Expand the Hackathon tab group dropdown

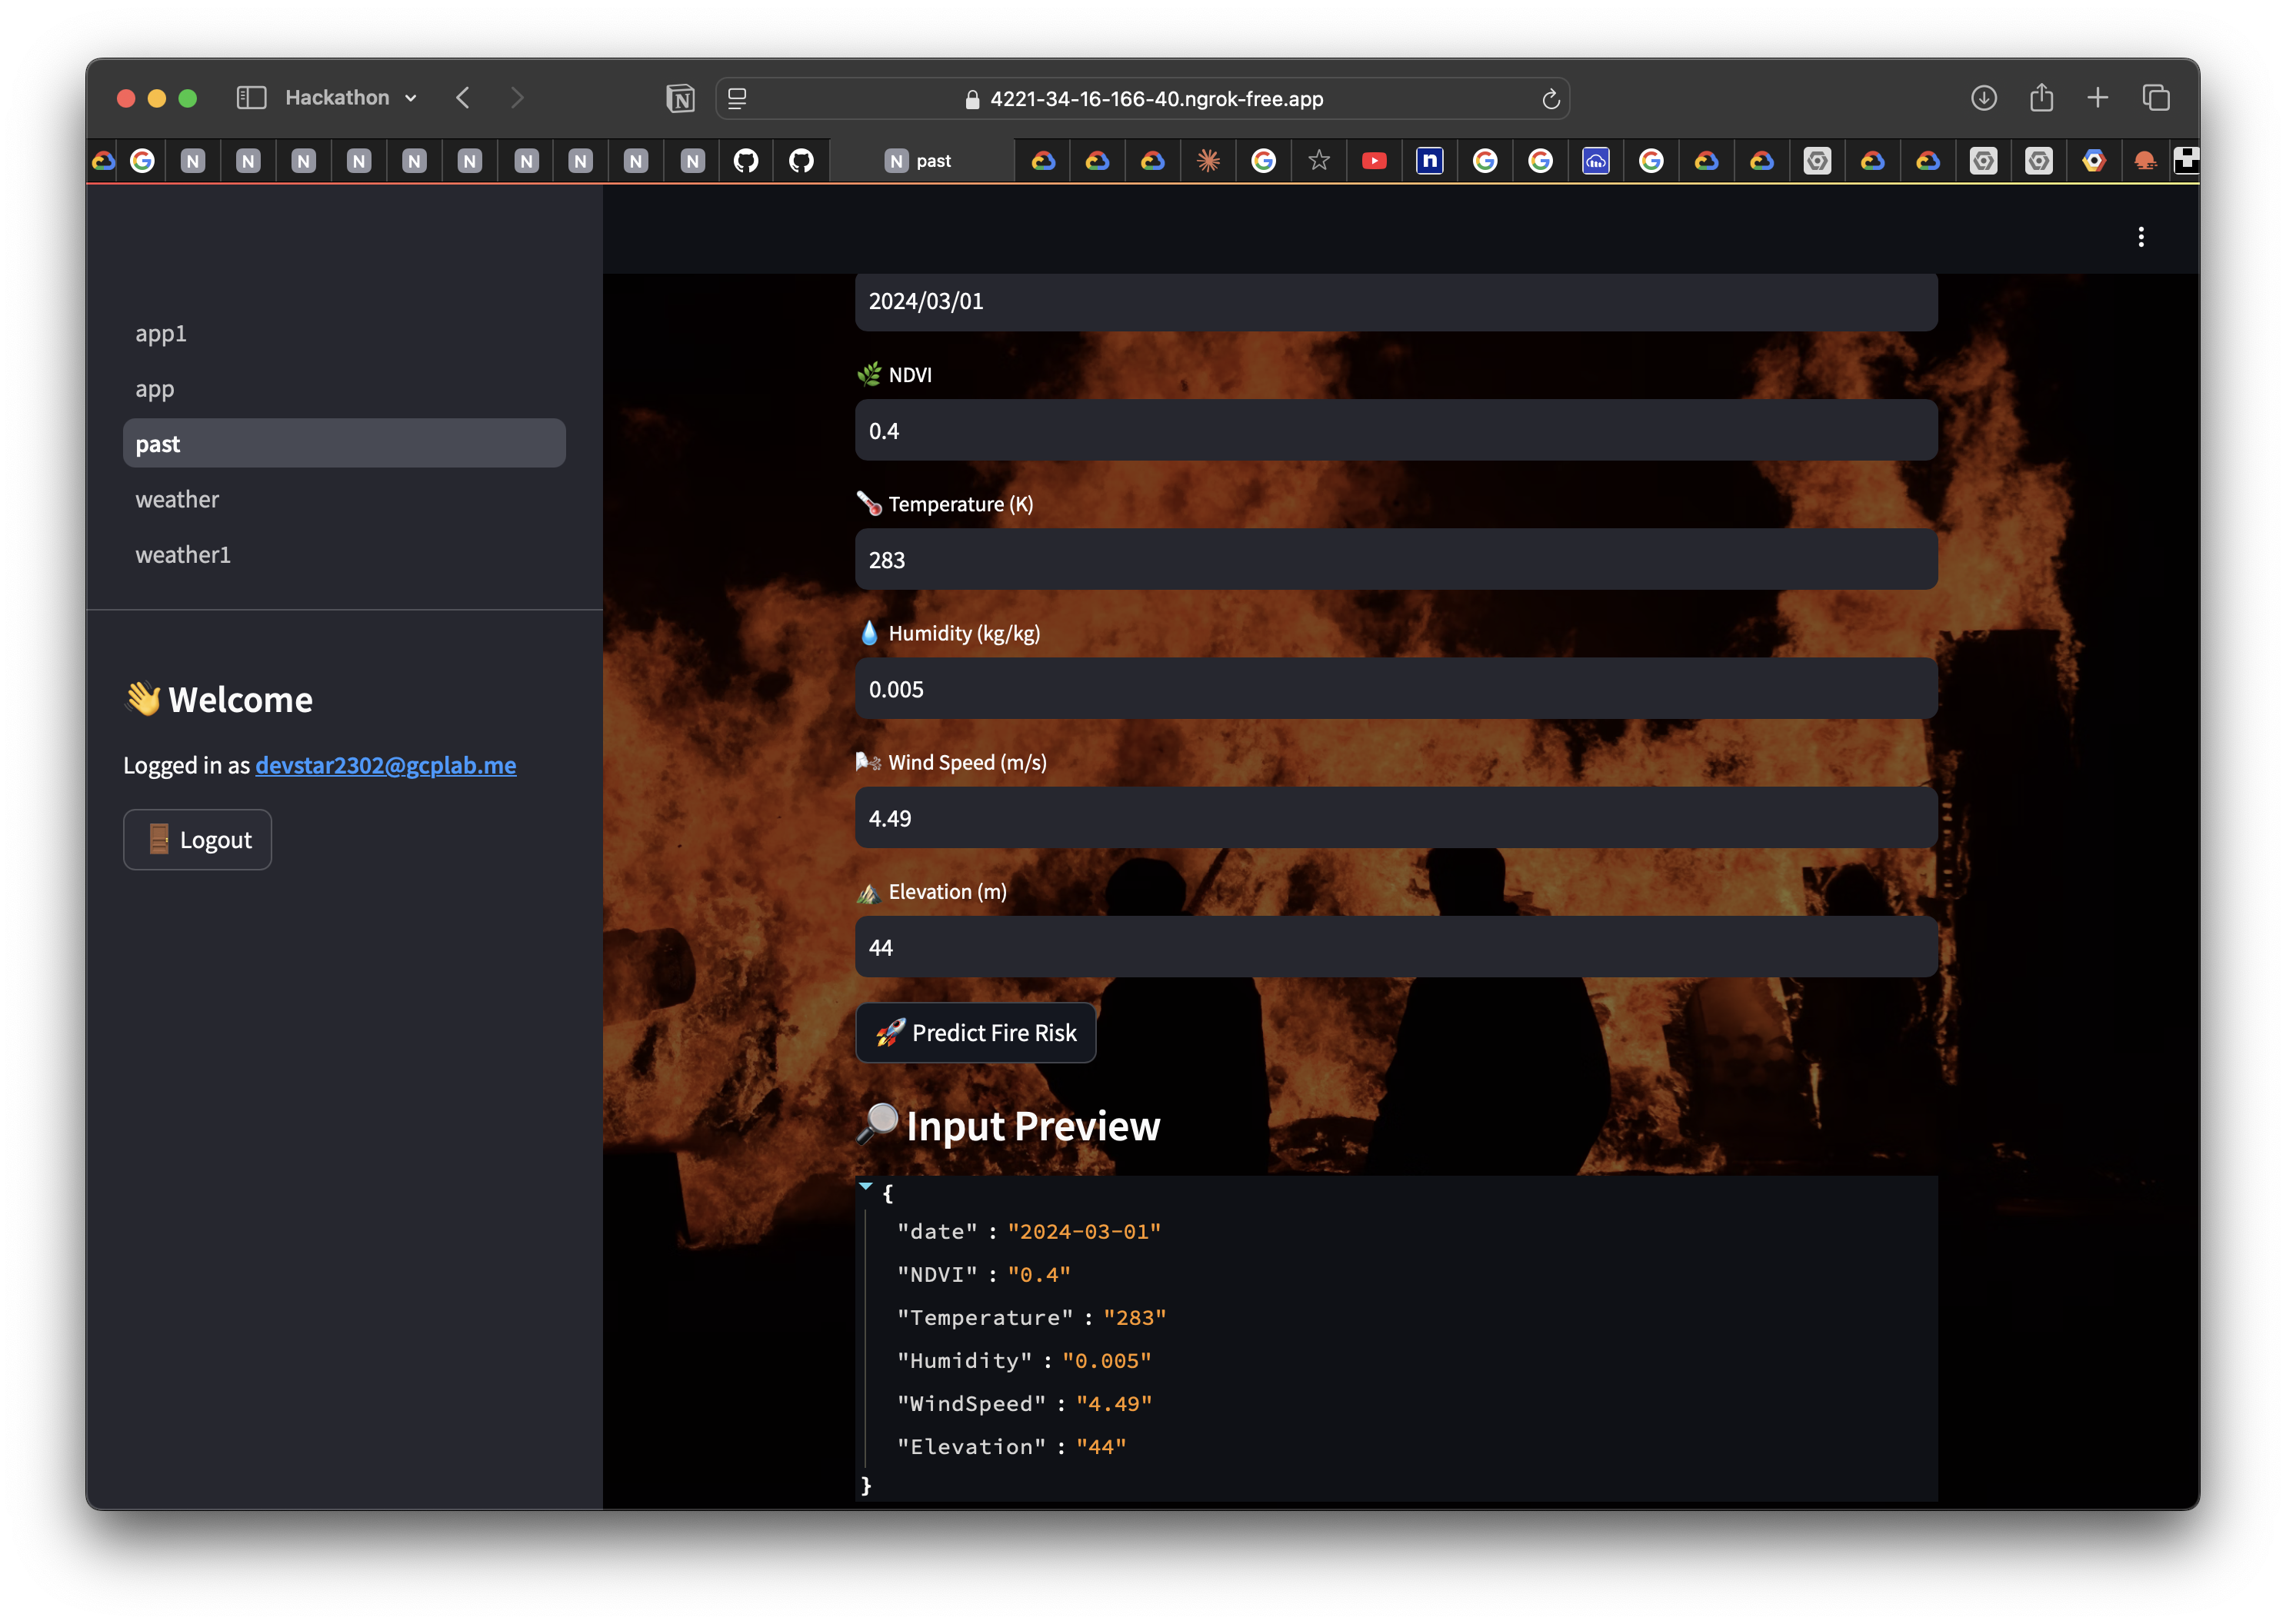(410, 98)
